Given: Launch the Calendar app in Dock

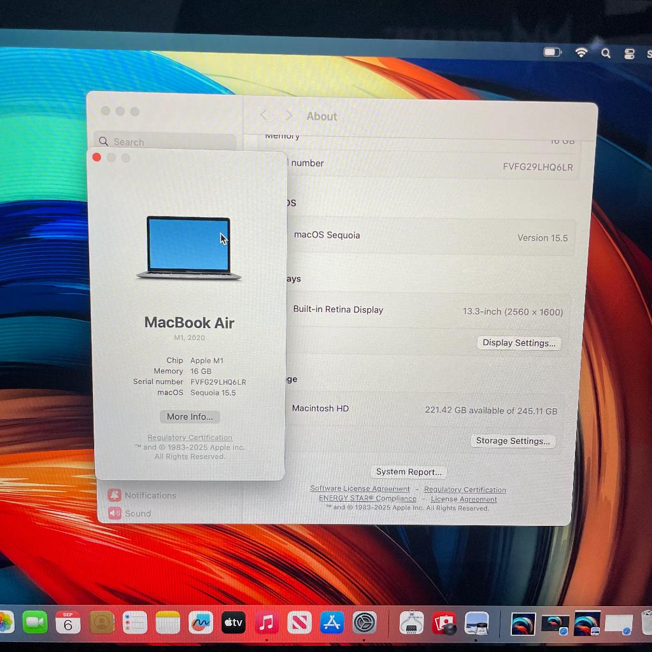Looking at the screenshot, I should pos(68,622).
